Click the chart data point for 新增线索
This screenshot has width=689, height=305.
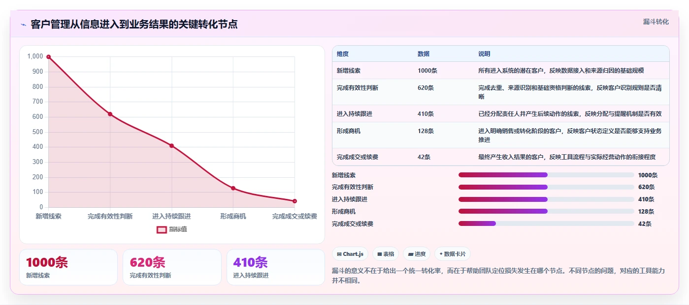(48, 57)
